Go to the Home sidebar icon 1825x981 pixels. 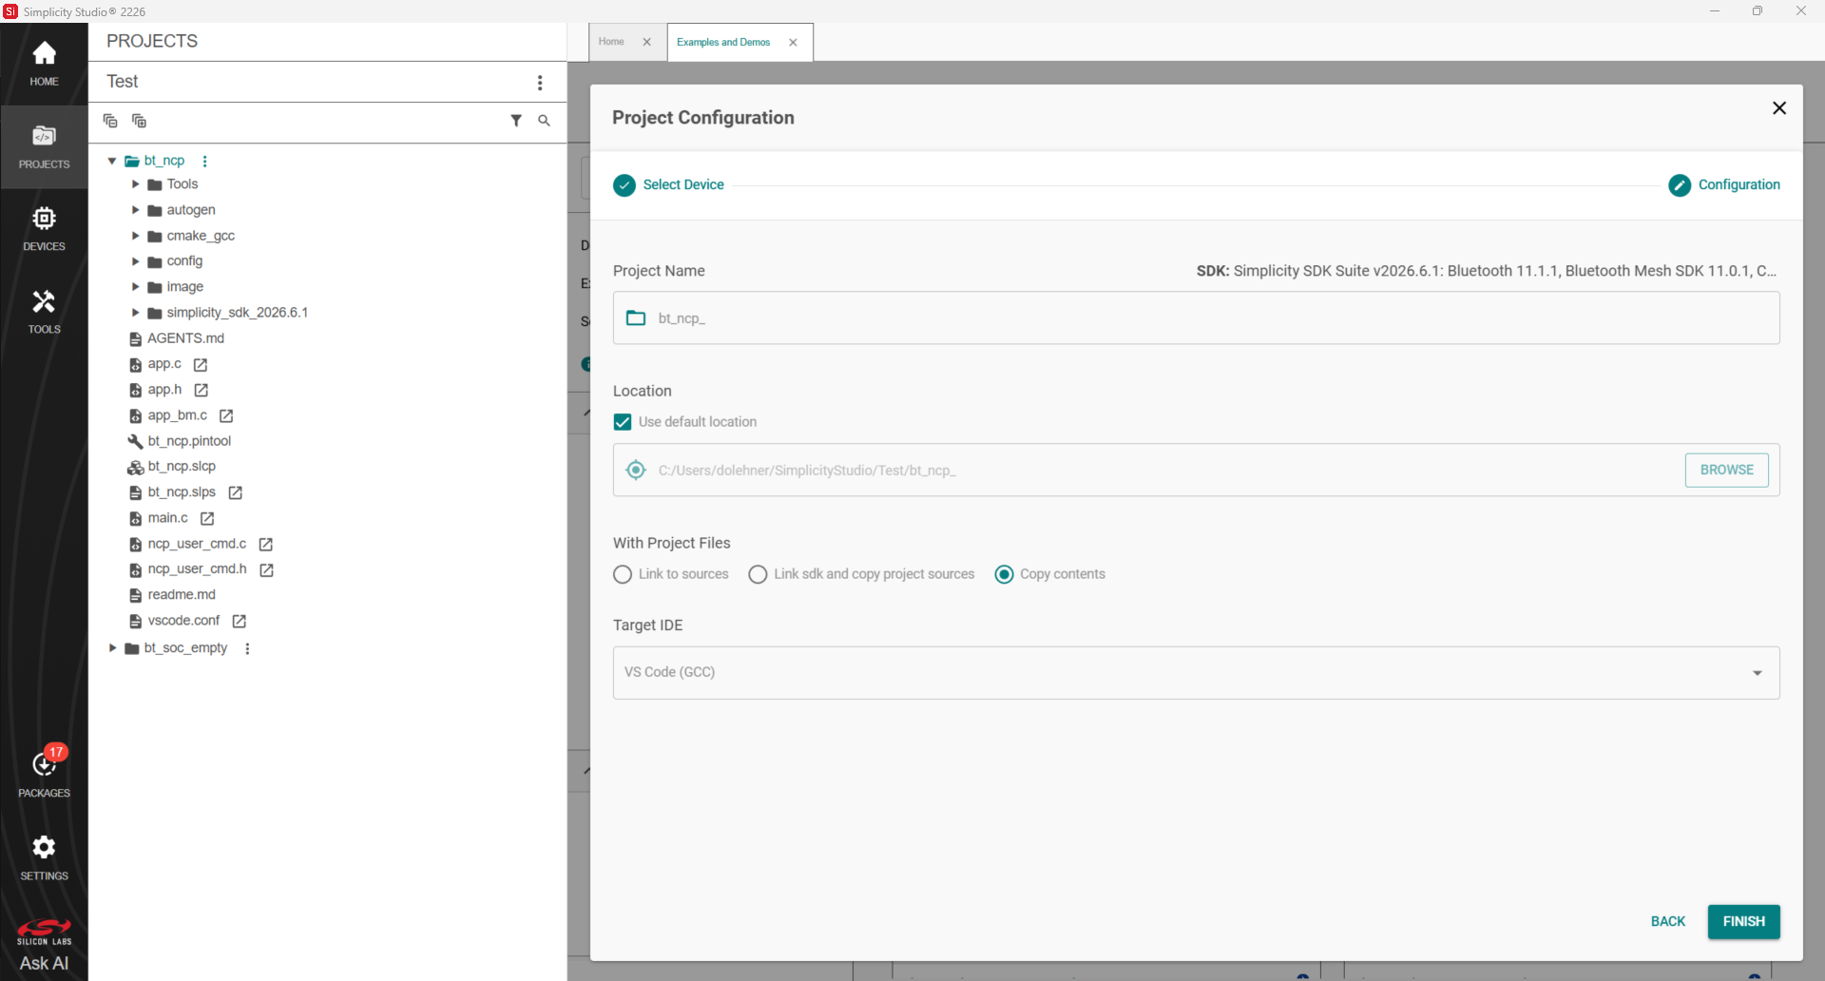pos(44,64)
